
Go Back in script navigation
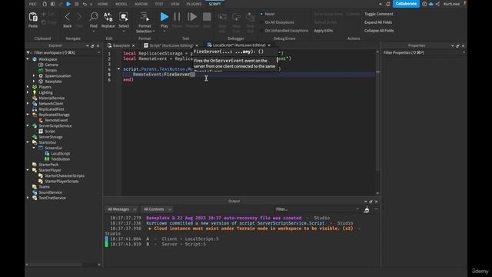pyautogui.click(x=68, y=17)
